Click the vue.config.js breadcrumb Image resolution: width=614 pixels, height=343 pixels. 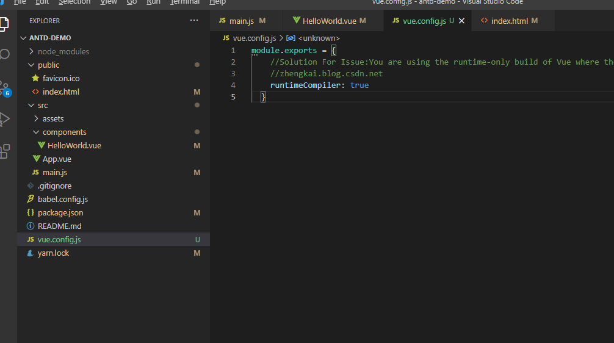tap(254, 38)
